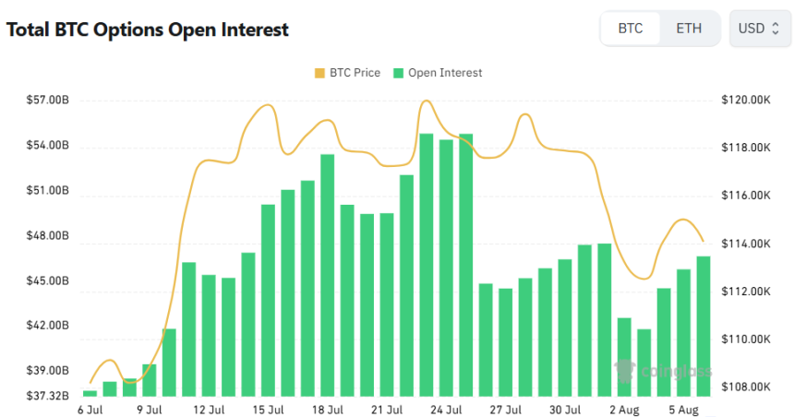Click the 18 Jul open interest bar
The width and height of the screenshot is (794, 417).
[x=328, y=276]
